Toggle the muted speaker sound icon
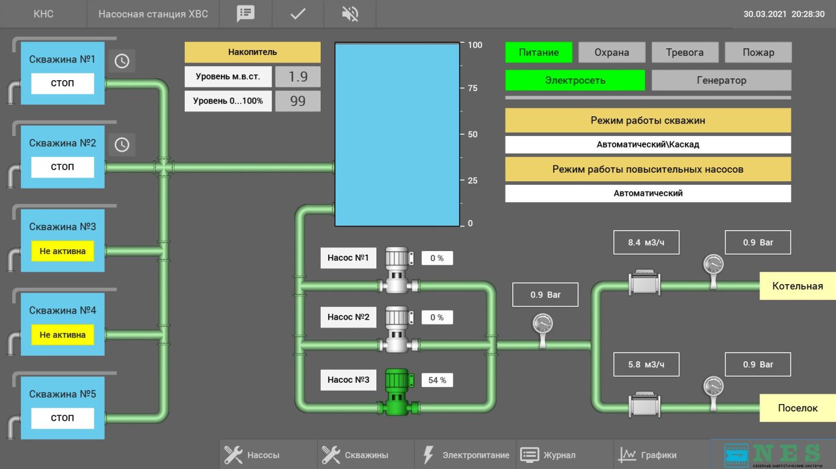 click(x=350, y=13)
